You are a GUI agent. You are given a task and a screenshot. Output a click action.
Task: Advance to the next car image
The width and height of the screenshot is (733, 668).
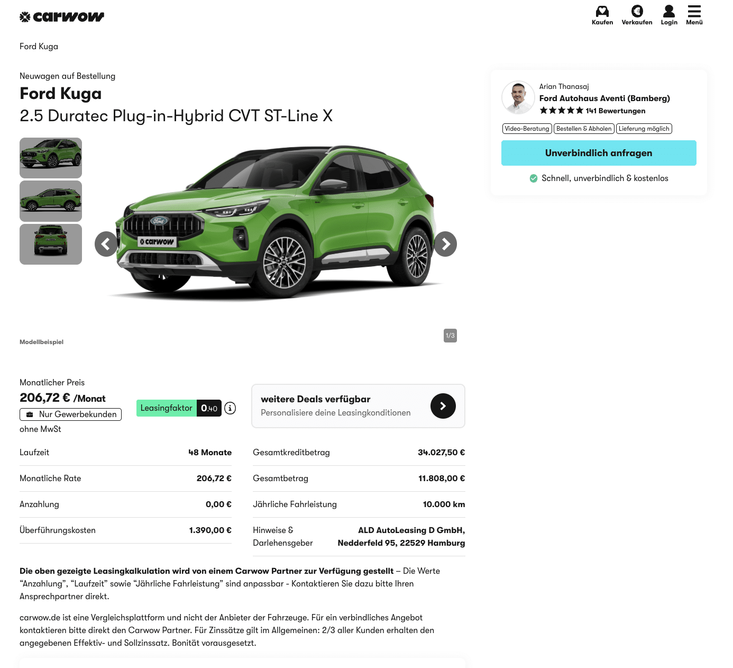[x=445, y=244]
